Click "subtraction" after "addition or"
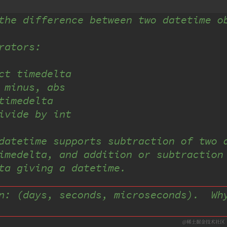Image resolution: width=227 pixels, height=227 pixels. coord(190,155)
